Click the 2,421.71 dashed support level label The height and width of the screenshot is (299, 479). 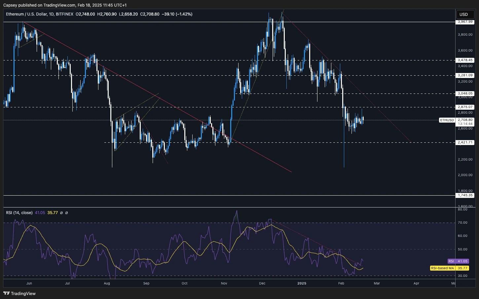pyautogui.click(x=465, y=142)
